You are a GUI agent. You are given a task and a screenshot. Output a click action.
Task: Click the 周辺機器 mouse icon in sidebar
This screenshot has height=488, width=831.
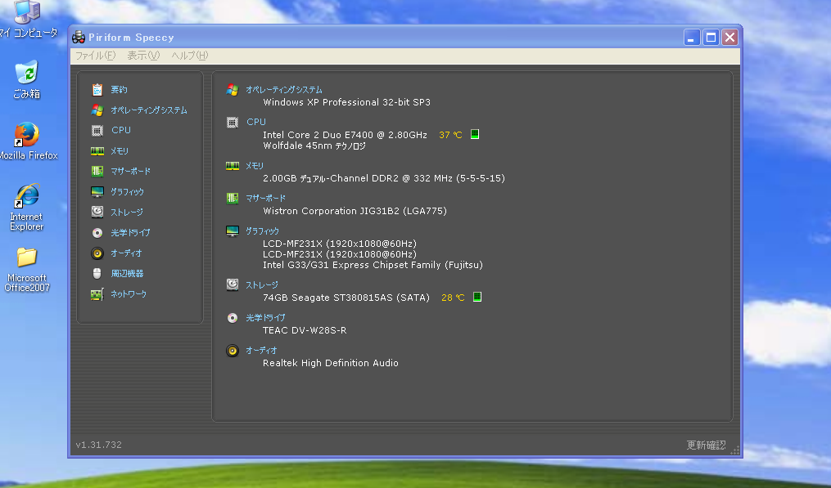pos(97,273)
